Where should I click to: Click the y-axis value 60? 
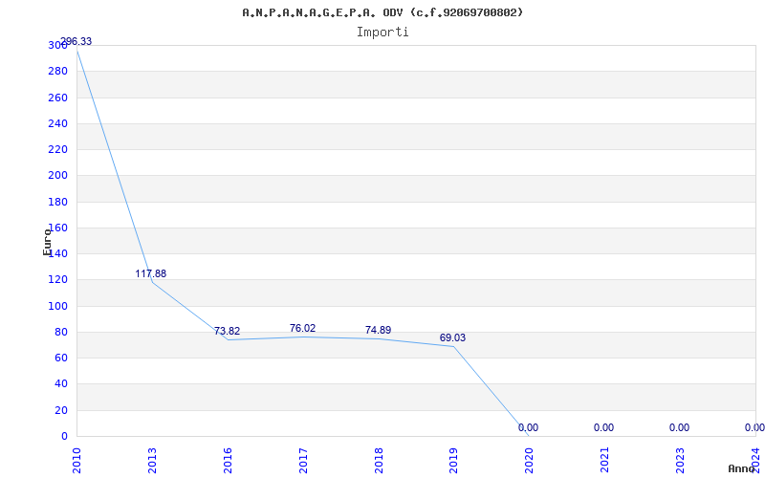click(x=60, y=358)
